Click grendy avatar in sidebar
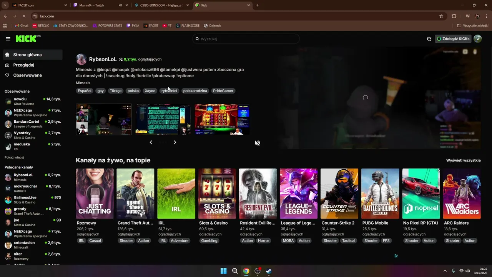Image resolution: width=492 pixels, height=277 pixels. point(8,211)
